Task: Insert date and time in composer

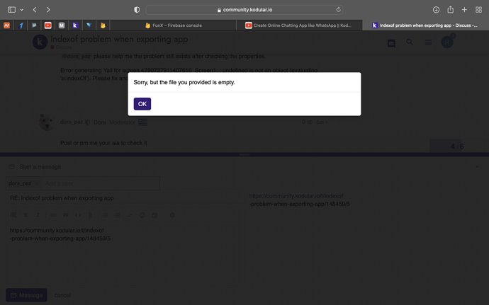Action: coord(154,215)
